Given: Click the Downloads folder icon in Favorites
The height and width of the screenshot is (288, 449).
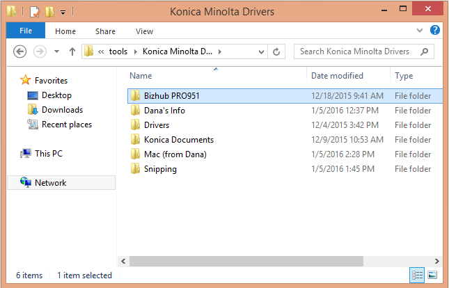Looking at the screenshot, I should (33, 109).
